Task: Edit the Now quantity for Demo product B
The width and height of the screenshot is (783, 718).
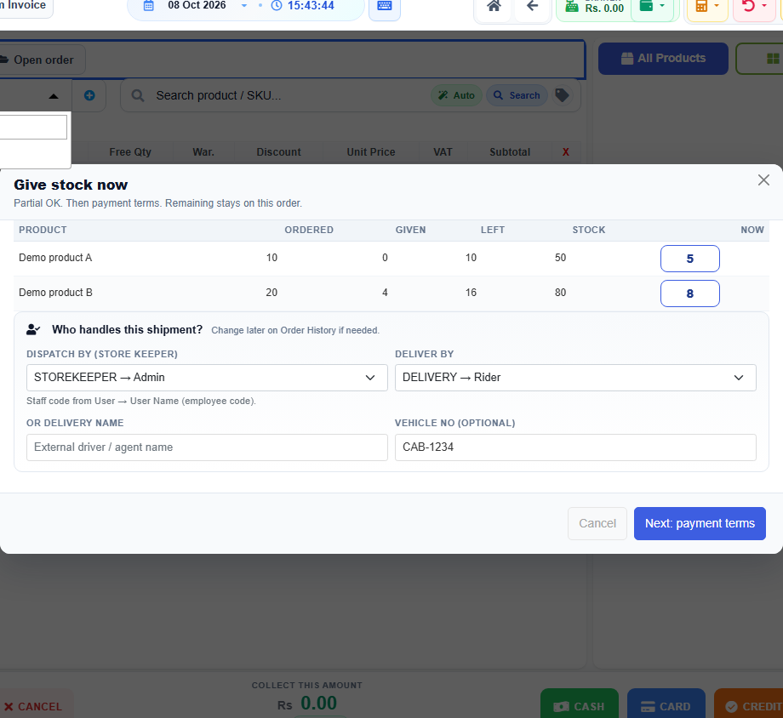Action: click(689, 293)
